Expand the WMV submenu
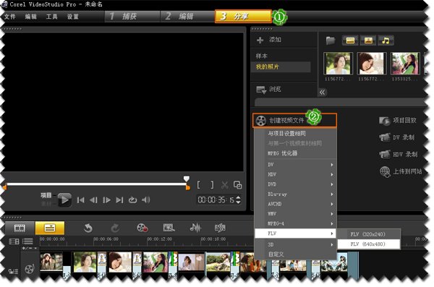The height and width of the screenshot is (287, 434). click(x=295, y=214)
